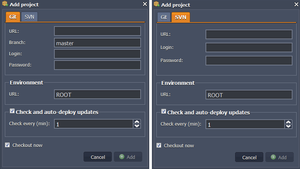Click Check and auto-deploy updates label in SVN dialog

(x=208, y=113)
